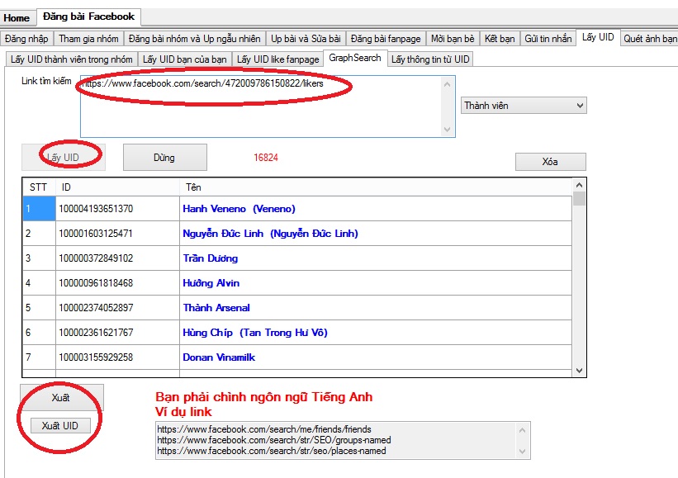Select ID cell 100004193651370

pos(117,209)
